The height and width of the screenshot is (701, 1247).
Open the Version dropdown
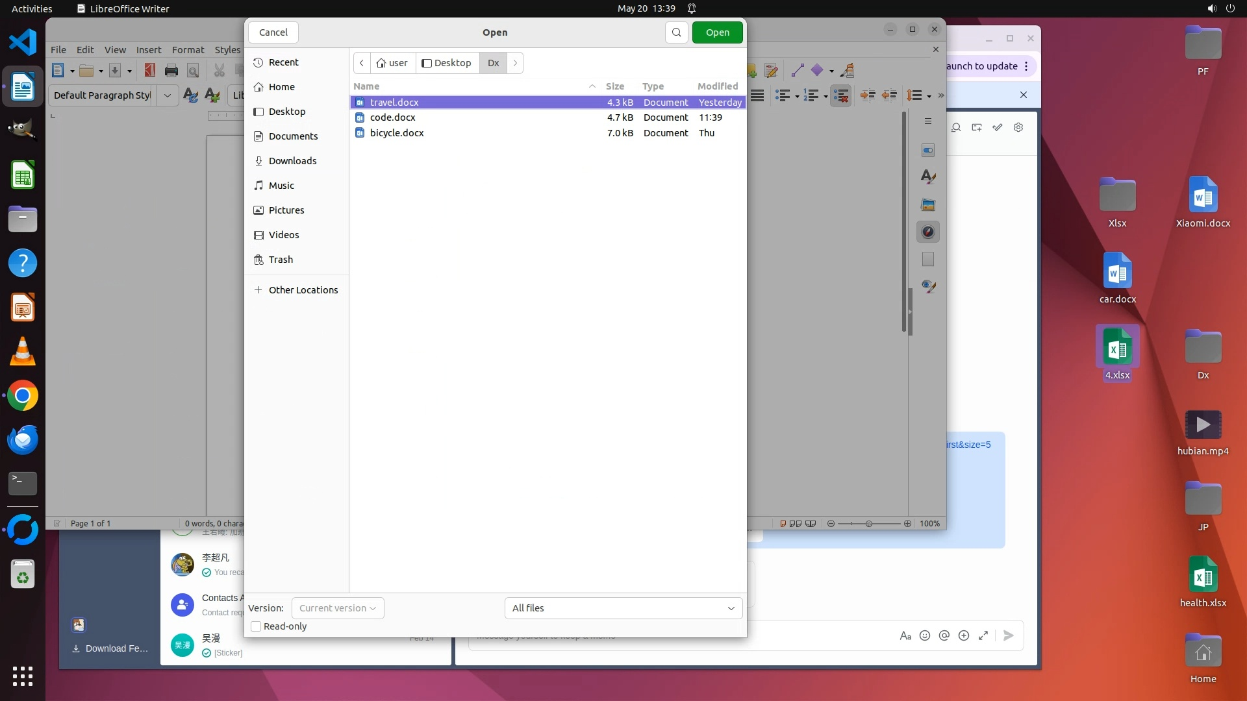[337, 608]
